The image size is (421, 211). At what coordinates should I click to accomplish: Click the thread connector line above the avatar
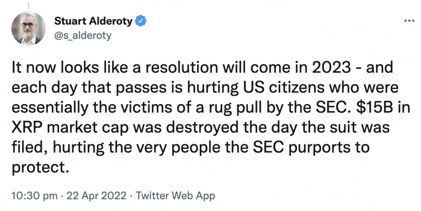tap(29, 5)
